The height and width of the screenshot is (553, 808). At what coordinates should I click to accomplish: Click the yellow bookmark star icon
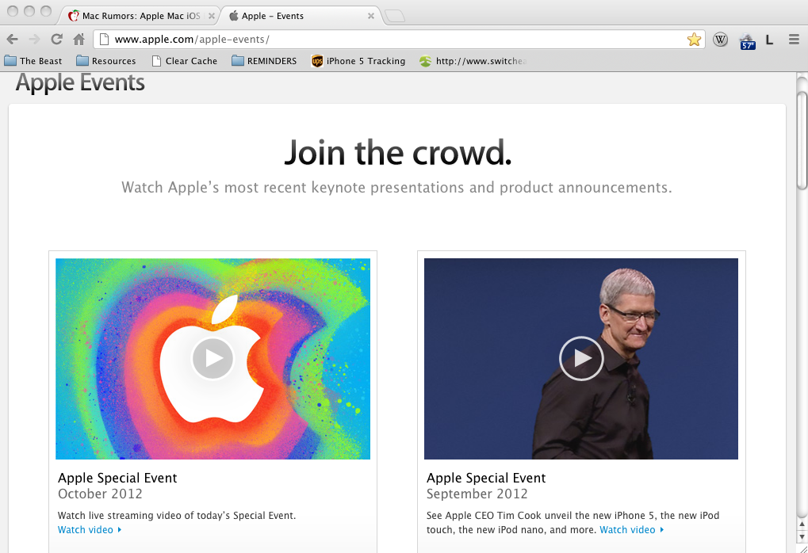694,40
